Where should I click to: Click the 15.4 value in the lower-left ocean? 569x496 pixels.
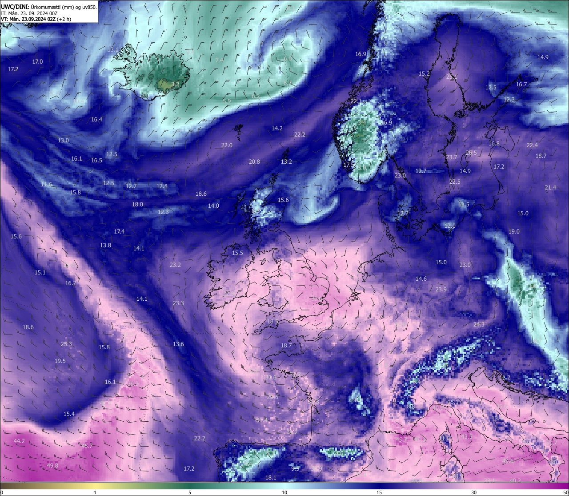[x=69, y=414]
